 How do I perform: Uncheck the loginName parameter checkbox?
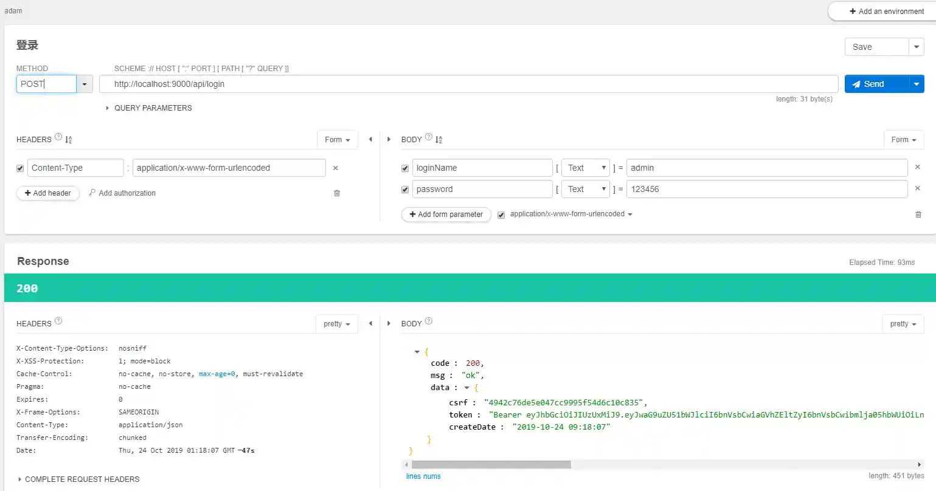click(x=405, y=168)
